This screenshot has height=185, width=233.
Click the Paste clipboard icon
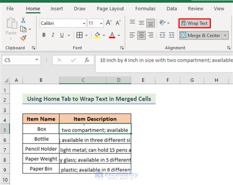(x=11, y=23)
